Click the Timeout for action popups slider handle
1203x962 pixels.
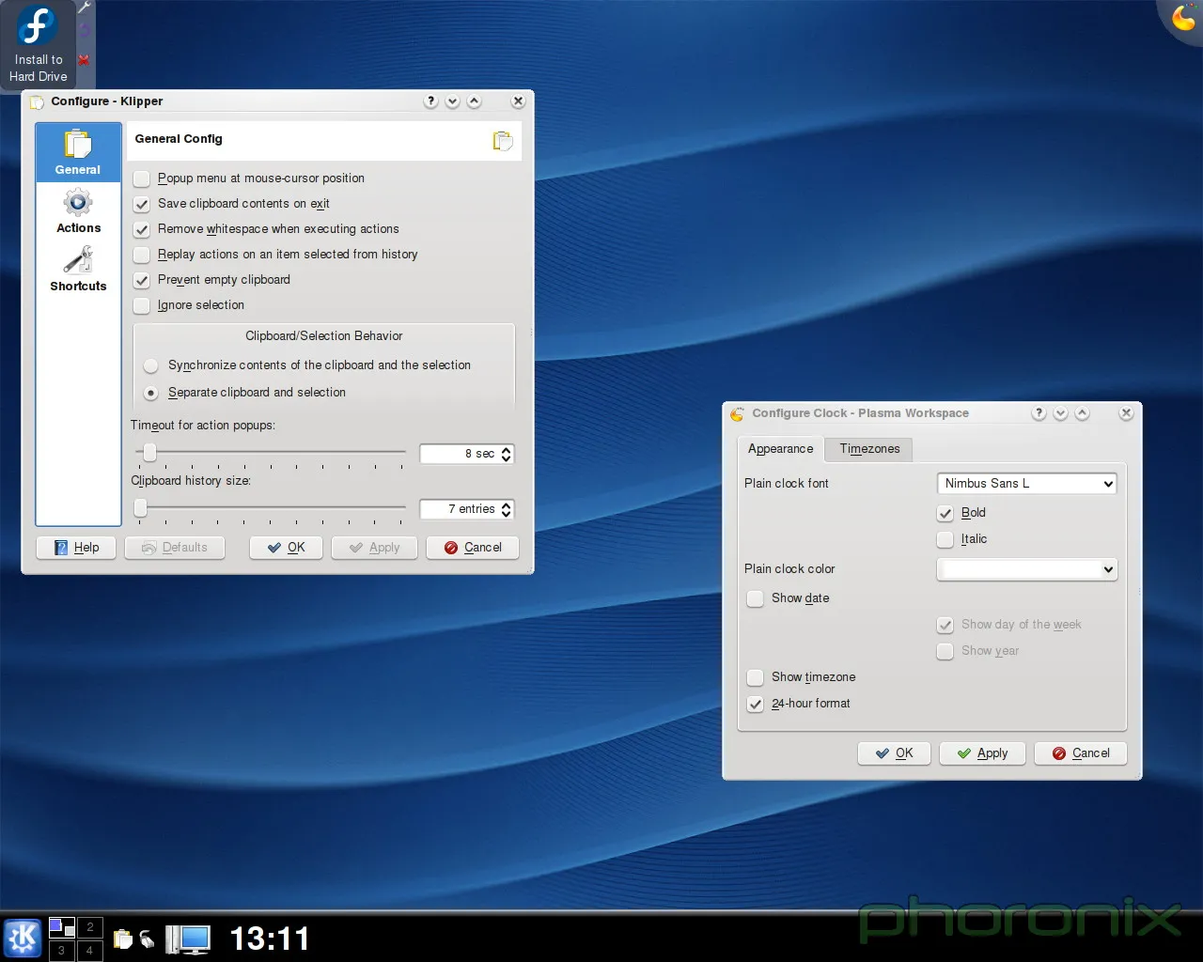click(x=148, y=453)
